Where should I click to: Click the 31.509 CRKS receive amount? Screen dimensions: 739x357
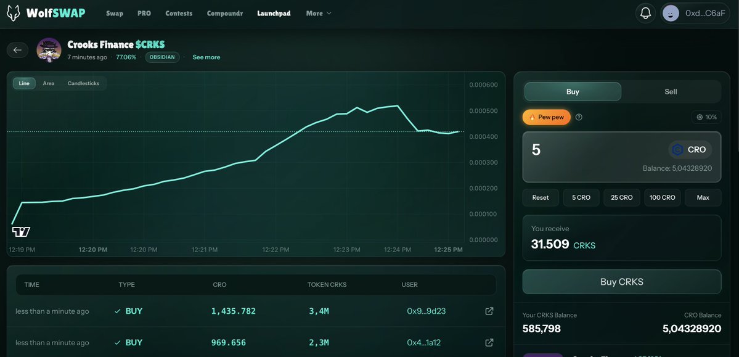pos(563,245)
